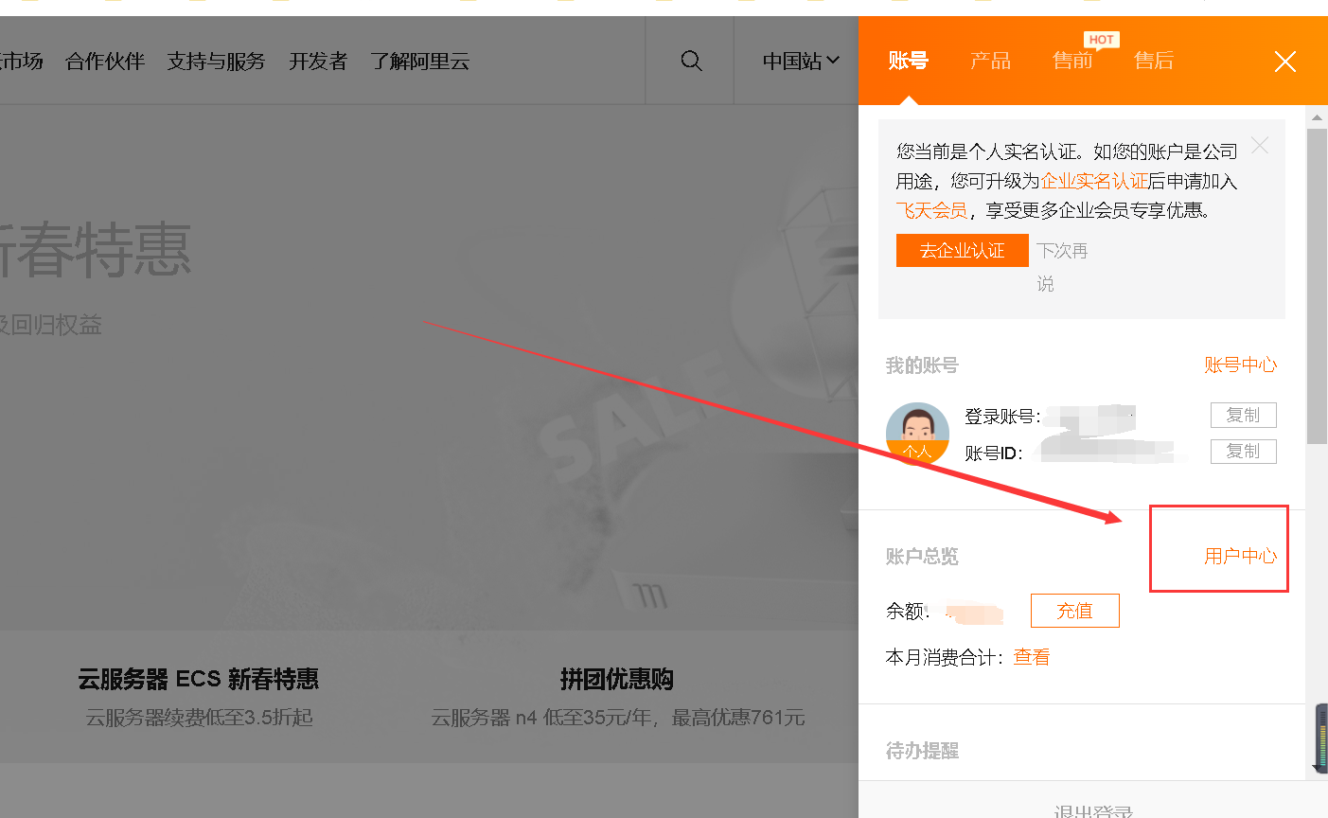Open the 中国站 region dropdown

(801, 61)
